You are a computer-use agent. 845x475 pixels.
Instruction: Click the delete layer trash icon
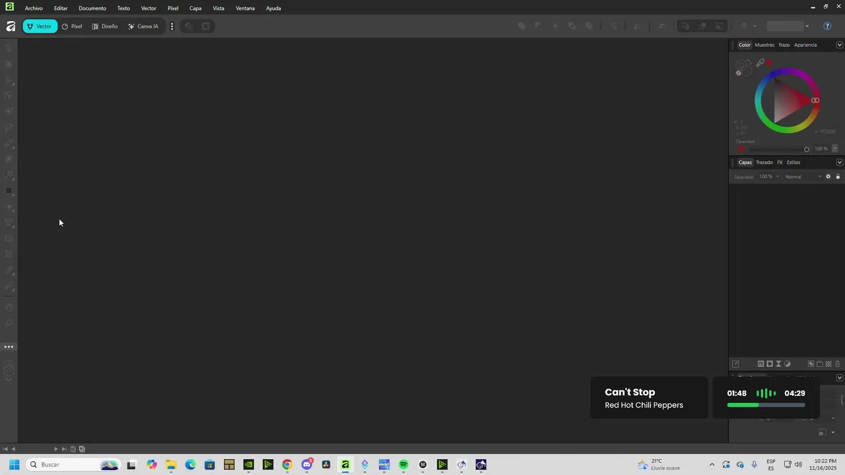click(x=838, y=364)
